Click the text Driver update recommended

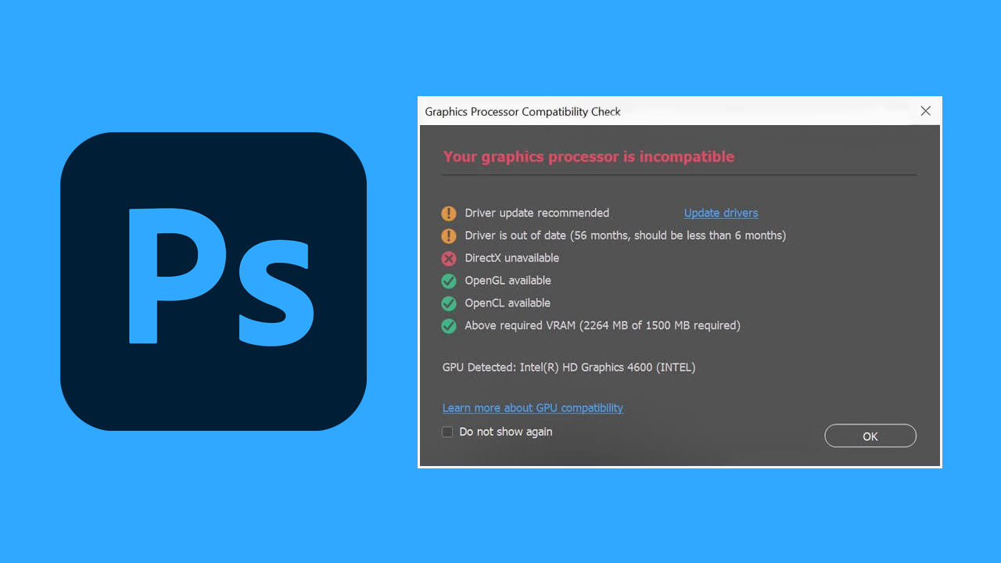pyautogui.click(x=537, y=213)
